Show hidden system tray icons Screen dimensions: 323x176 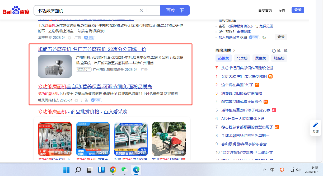point(264,170)
